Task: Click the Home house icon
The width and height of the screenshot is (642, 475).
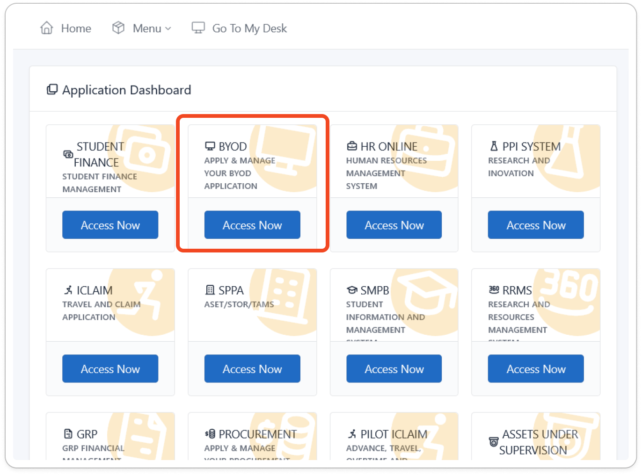Action: pyautogui.click(x=47, y=28)
